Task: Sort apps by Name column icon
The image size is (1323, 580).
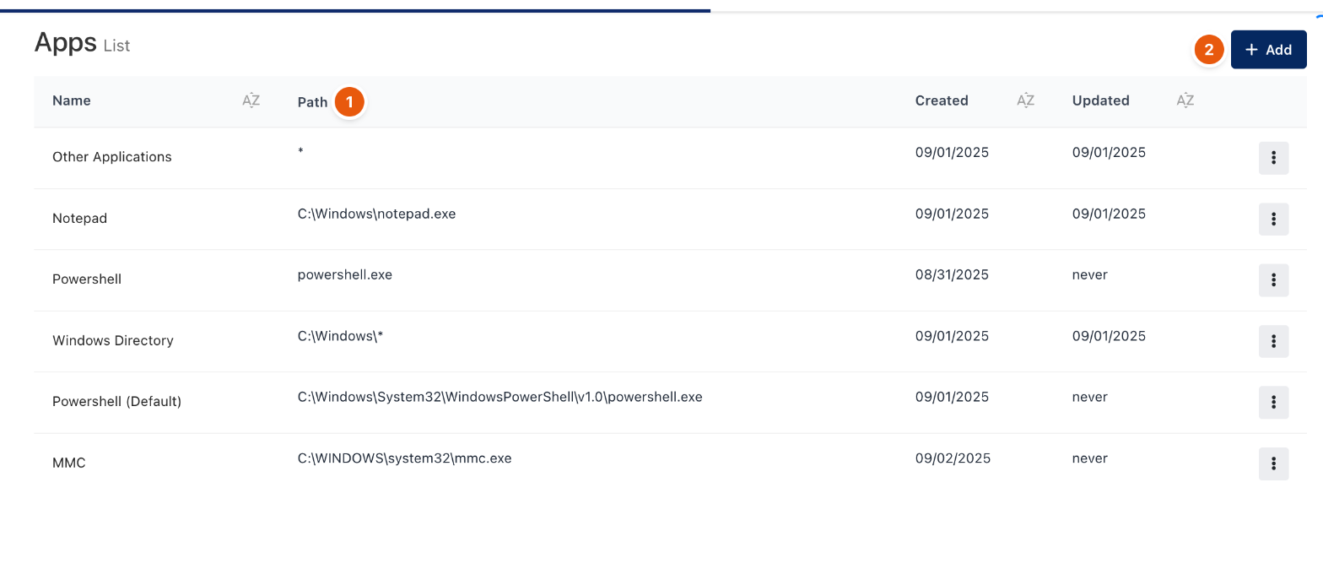Action: tap(251, 100)
